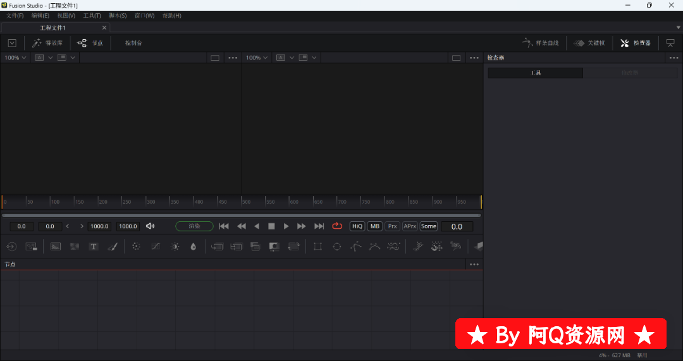The width and height of the screenshot is (683, 361).
Task: Add a BSpline mask
Action: (374, 247)
